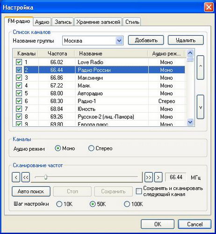Screen dimensions: 216x234
Task: Select the Радио России row
Action: pyautogui.click(x=99, y=70)
